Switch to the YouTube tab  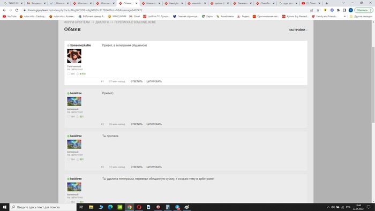[311, 3]
